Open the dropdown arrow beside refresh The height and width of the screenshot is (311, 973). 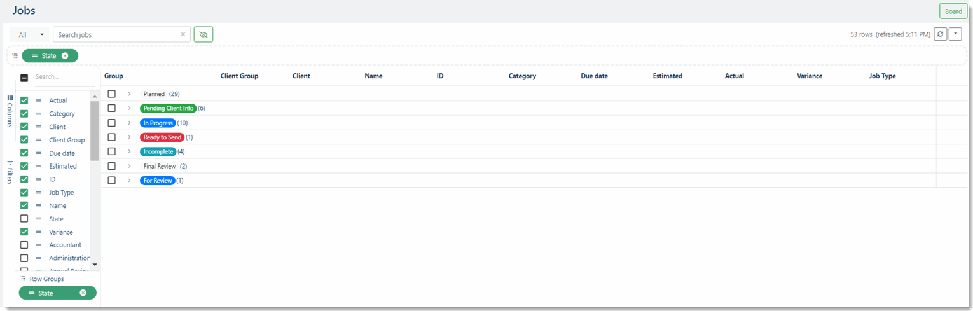pyautogui.click(x=955, y=34)
